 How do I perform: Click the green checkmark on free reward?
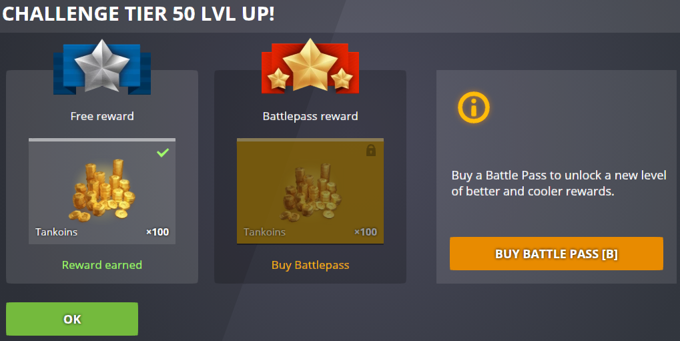point(163,152)
